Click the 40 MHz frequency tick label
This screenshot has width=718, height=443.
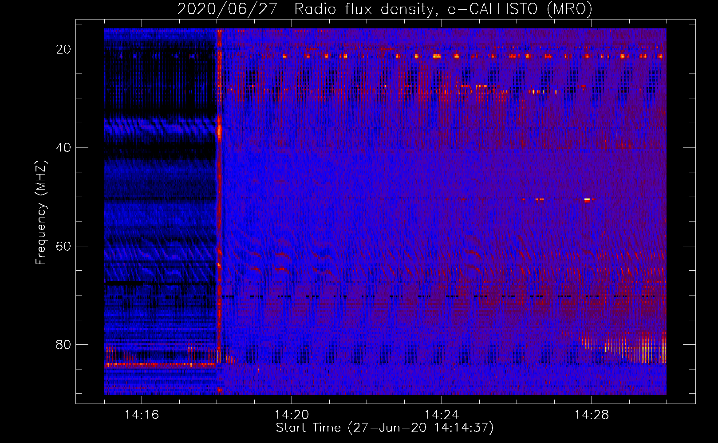tap(63, 148)
